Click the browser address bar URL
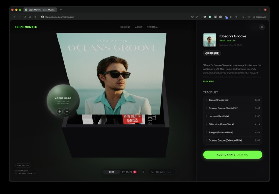 pyautogui.click(x=60, y=17)
